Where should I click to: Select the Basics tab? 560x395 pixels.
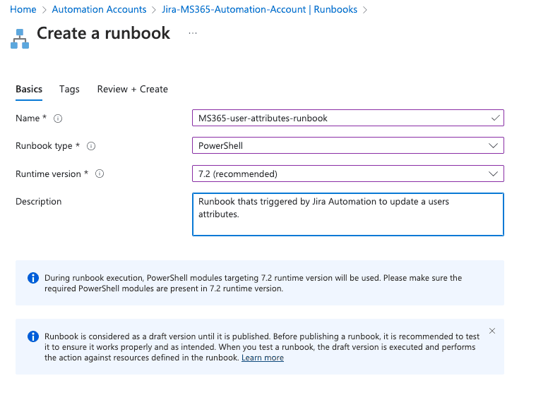29,89
